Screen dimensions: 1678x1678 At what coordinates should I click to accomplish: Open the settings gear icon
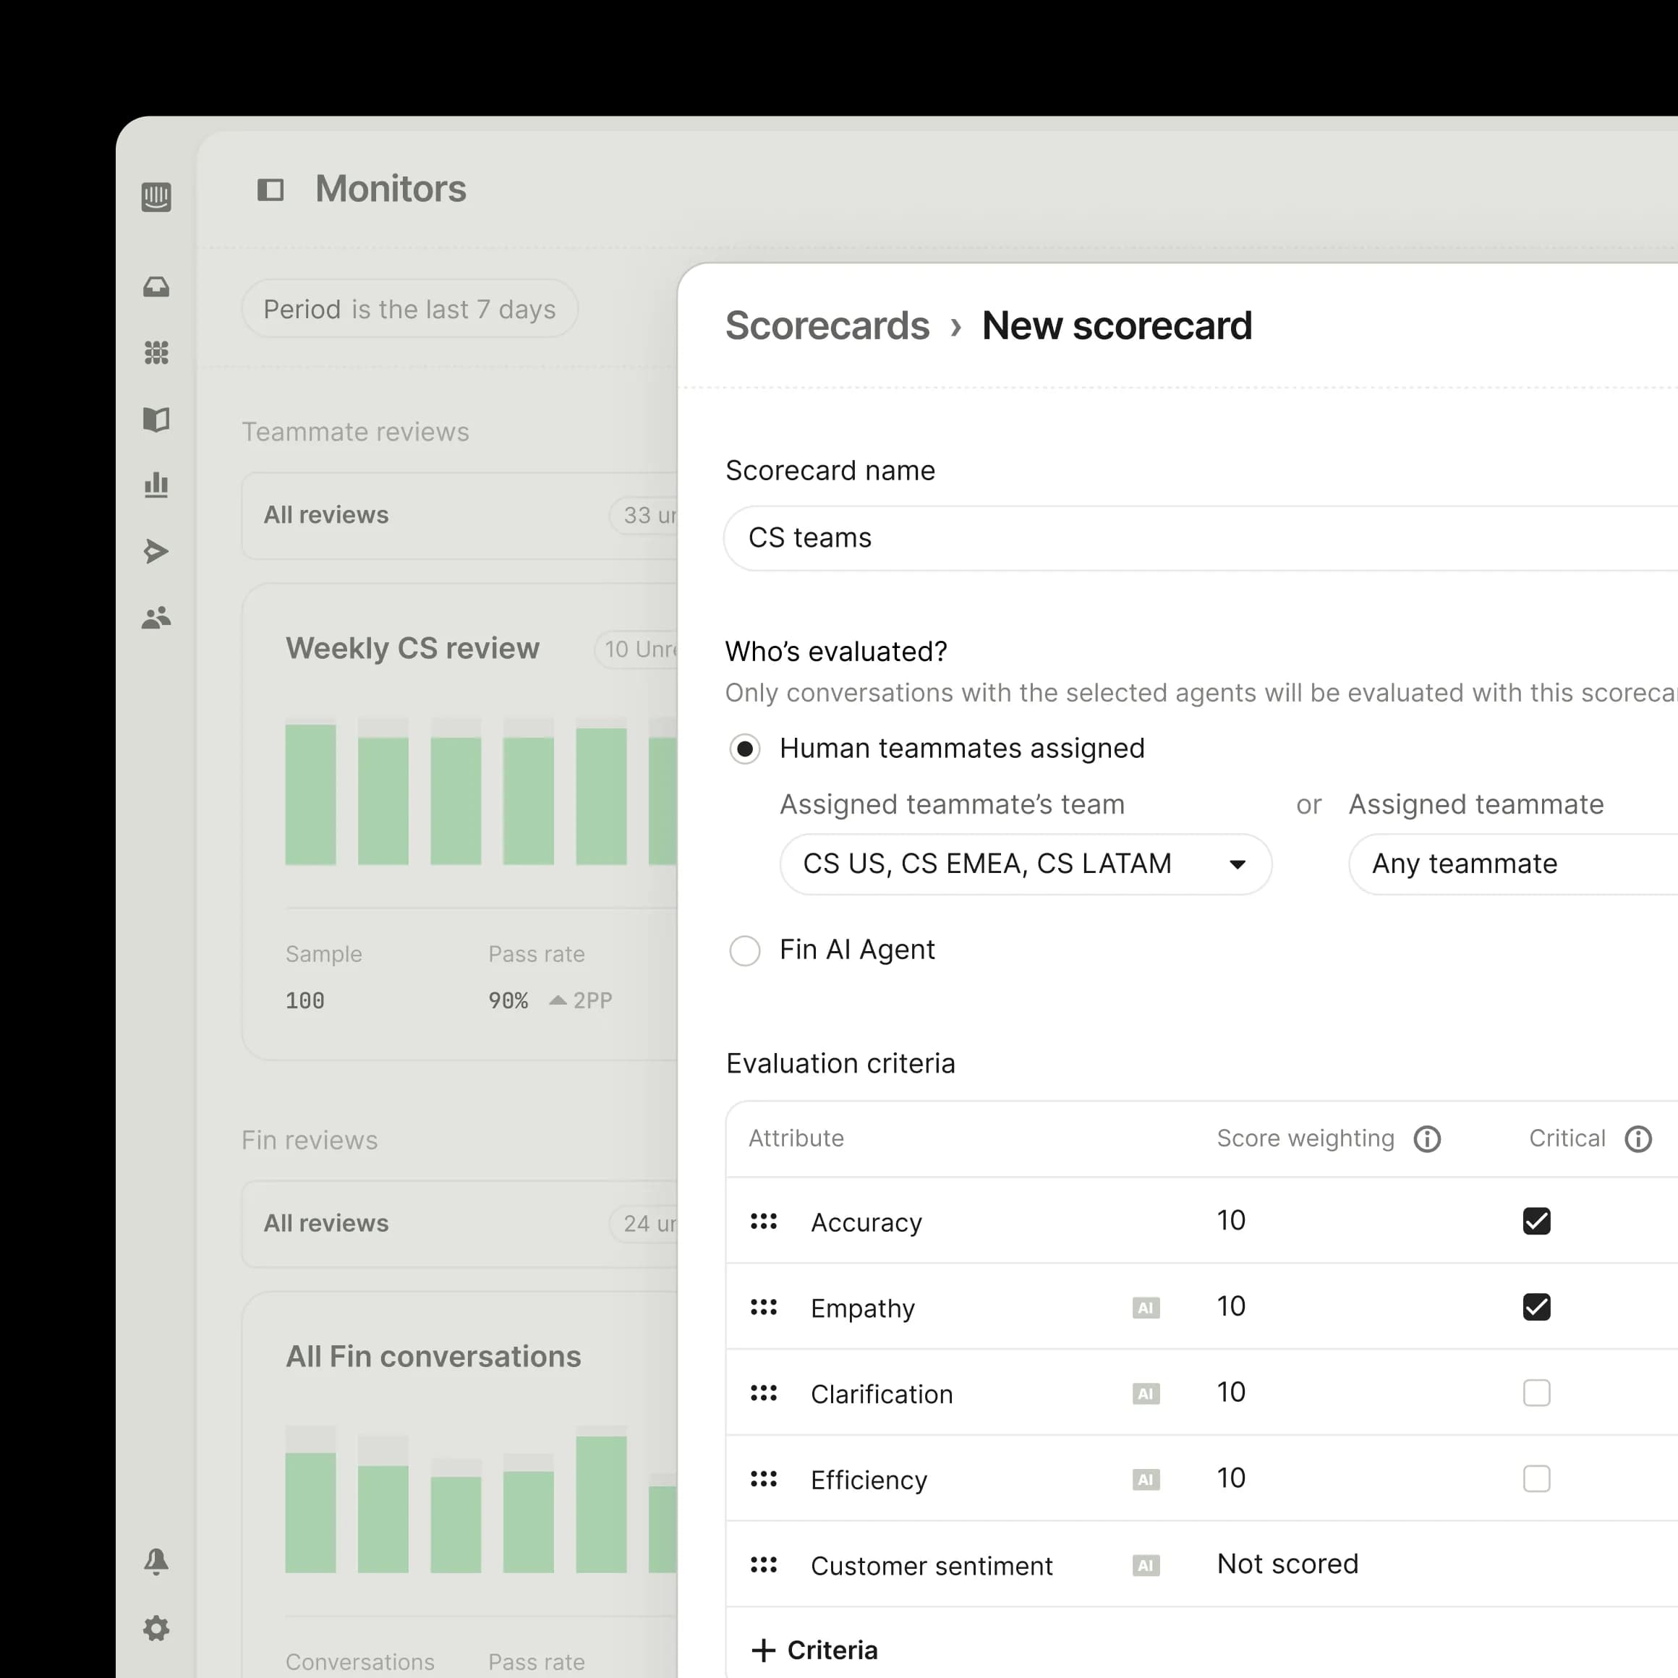pos(156,1629)
